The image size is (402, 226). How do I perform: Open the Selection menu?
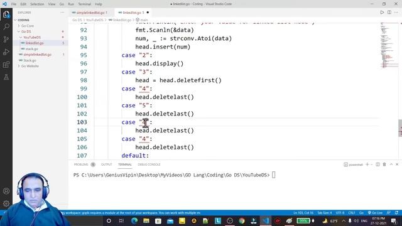37,4
